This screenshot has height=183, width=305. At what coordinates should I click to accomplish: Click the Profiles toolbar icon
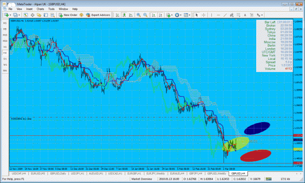click(x=15, y=15)
